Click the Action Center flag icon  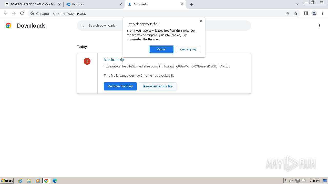click(x=304, y=181)
